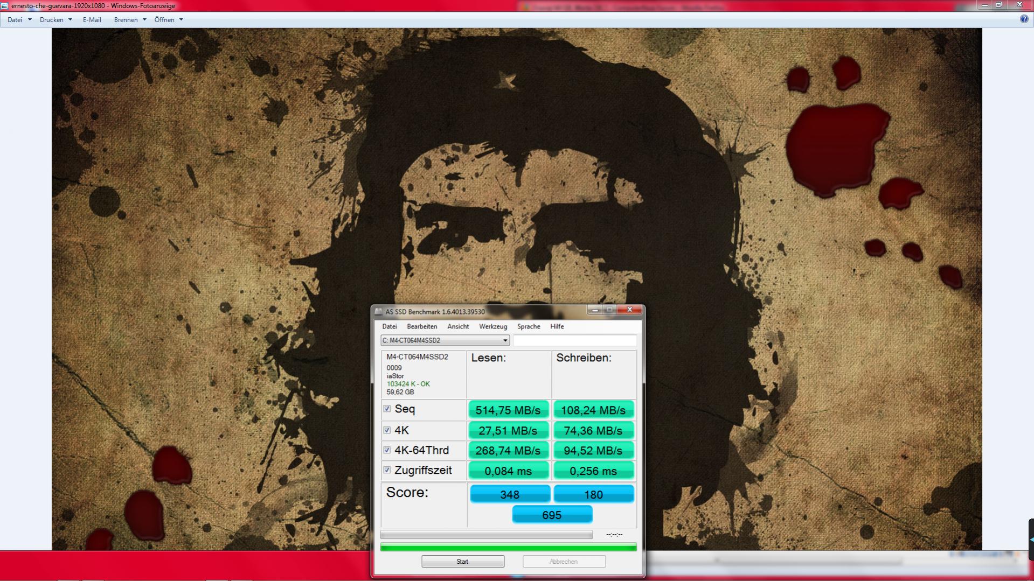Open the Ansicht menu
The width and height of the screenshot is (1034, 581).
(458, 327)
